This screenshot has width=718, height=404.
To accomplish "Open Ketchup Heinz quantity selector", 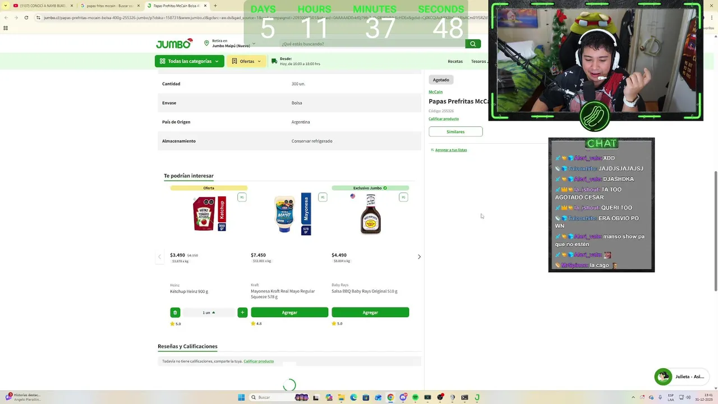I will click(x=209, y=313).
